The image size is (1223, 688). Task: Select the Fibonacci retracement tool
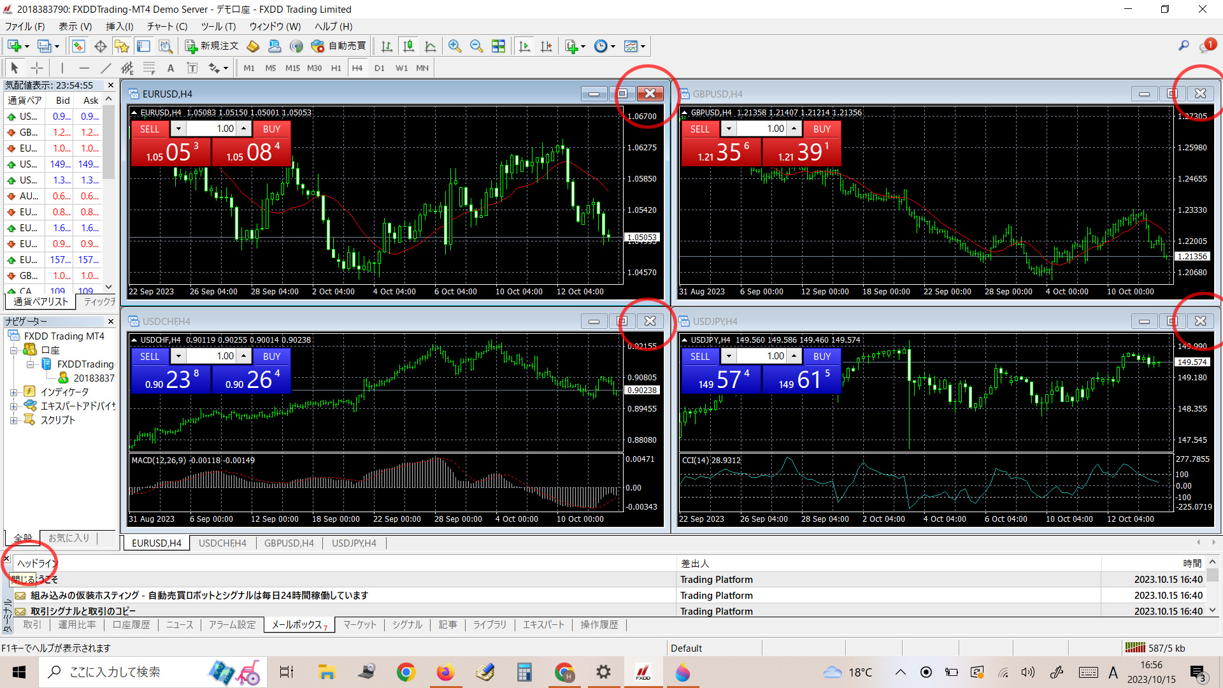coord(149,68)
